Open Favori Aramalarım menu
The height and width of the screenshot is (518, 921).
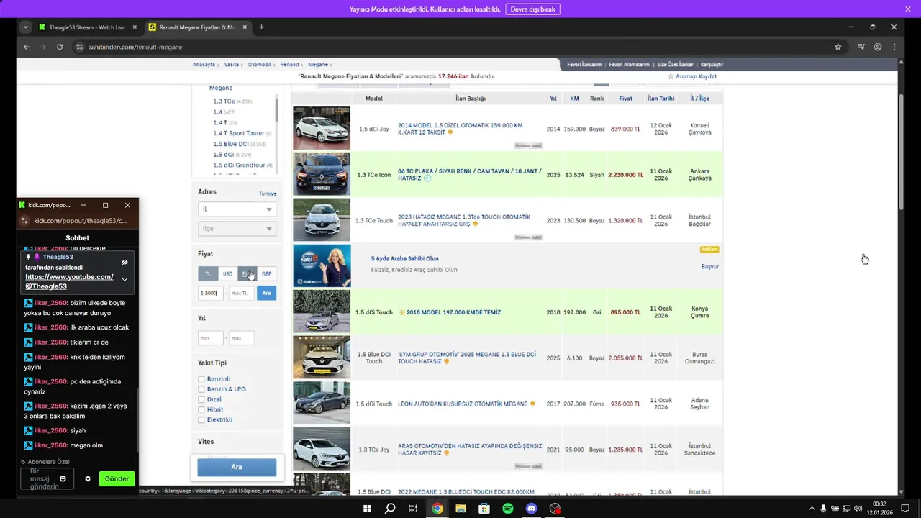[629, 65]
